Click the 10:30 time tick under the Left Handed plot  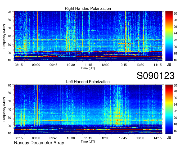coord(71,138)
